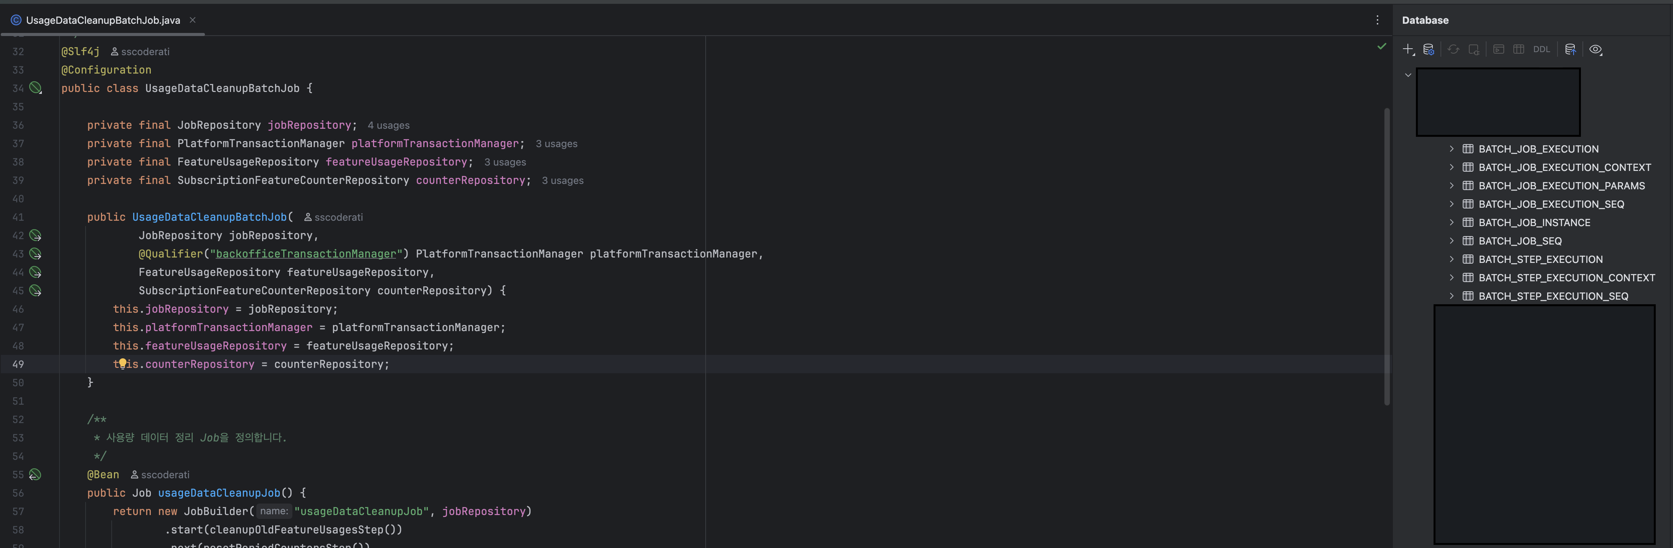Click the Refresh database icon
Screen dimensions: 1673x548
click(x=1454, y=49)
